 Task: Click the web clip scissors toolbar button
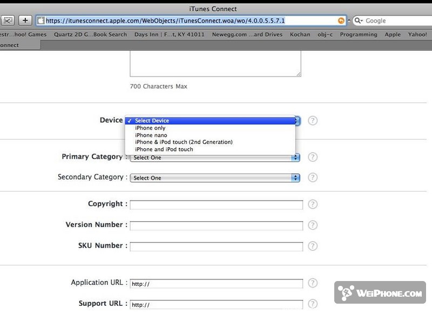pyautogui.click(x=8, y=20)
